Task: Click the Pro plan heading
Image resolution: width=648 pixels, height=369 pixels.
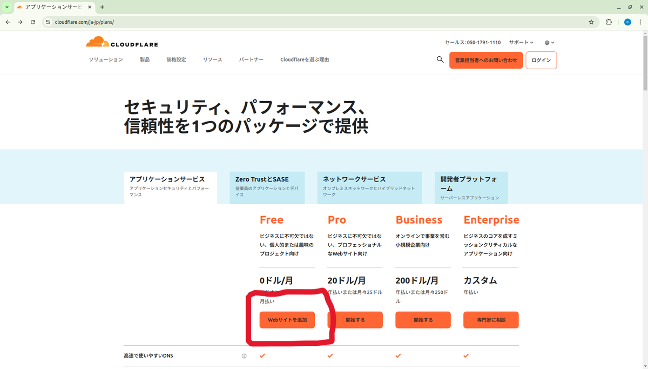Action: (336, 220)
